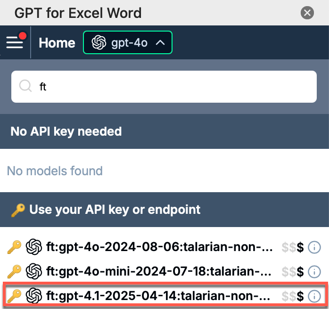Click the price indicator for ft:gpt-4o-mini-2024-07-18

pos(292,271)
